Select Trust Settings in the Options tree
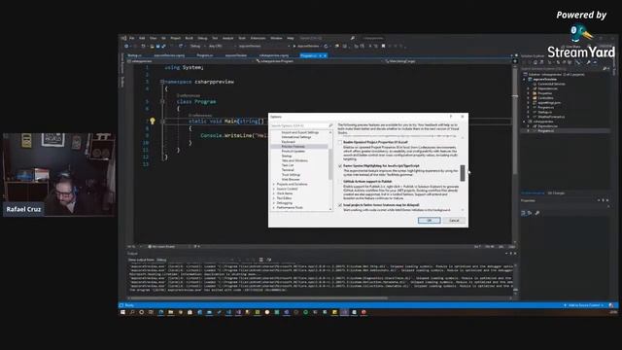Viewport: 622px width, 350px height. (291, 175)
